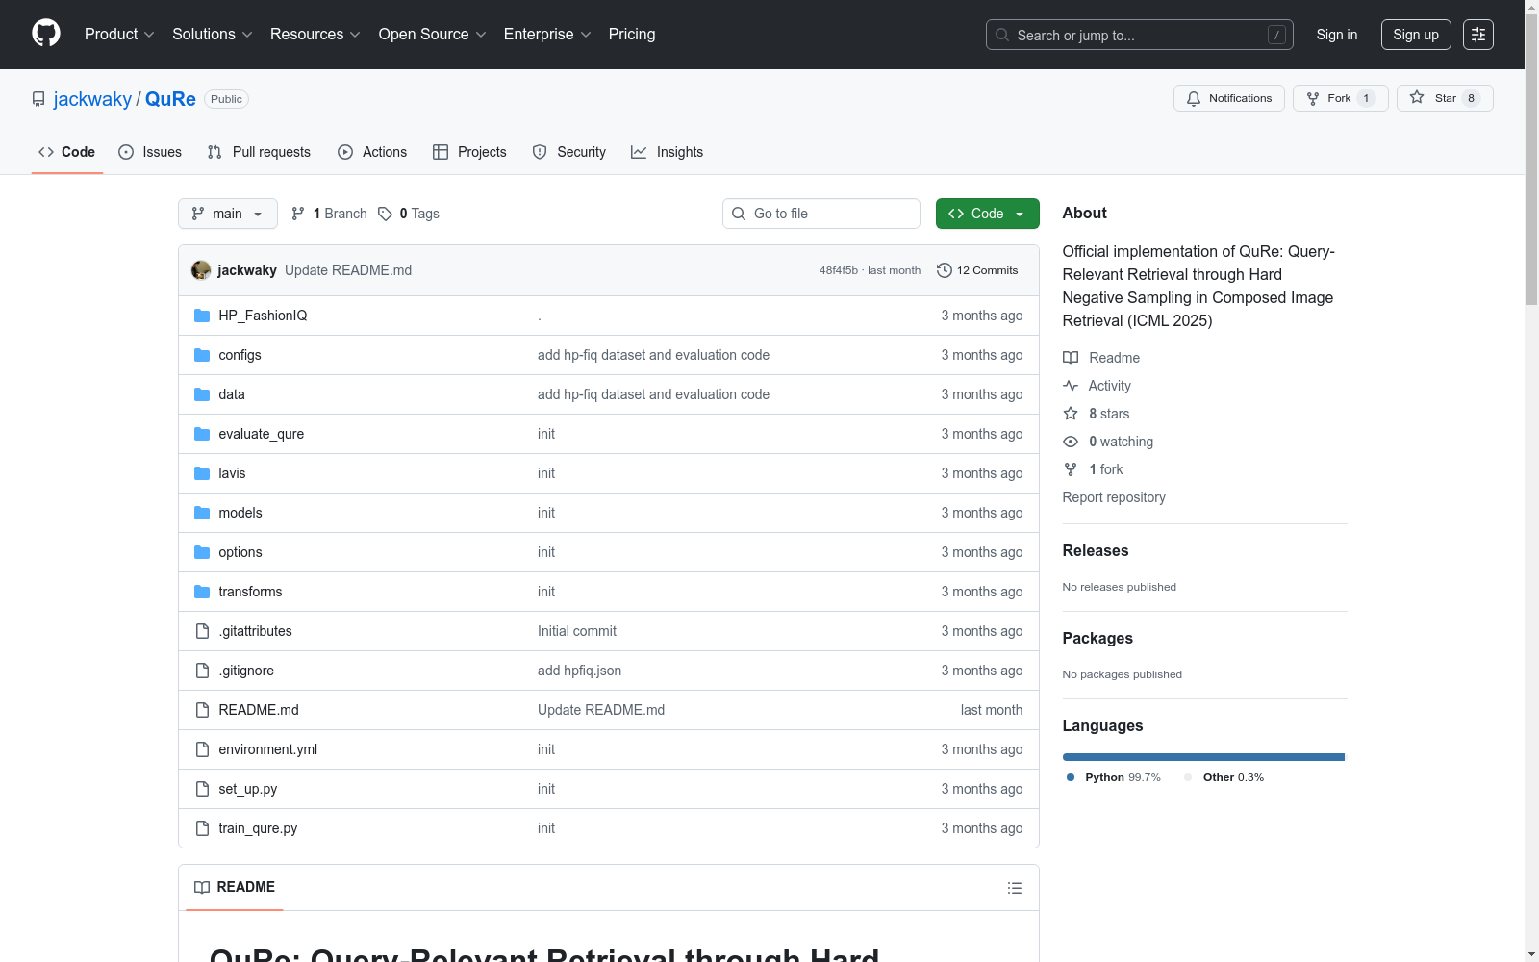Click the HP_FashionIQ folder icon
This screenshot has width=1539, height=962.
tap(202, 316)
